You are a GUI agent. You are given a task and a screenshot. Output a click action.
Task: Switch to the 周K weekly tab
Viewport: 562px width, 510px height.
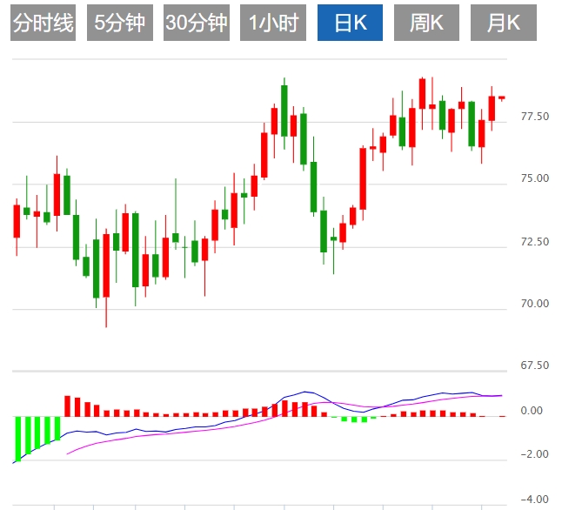pos(426,23)
